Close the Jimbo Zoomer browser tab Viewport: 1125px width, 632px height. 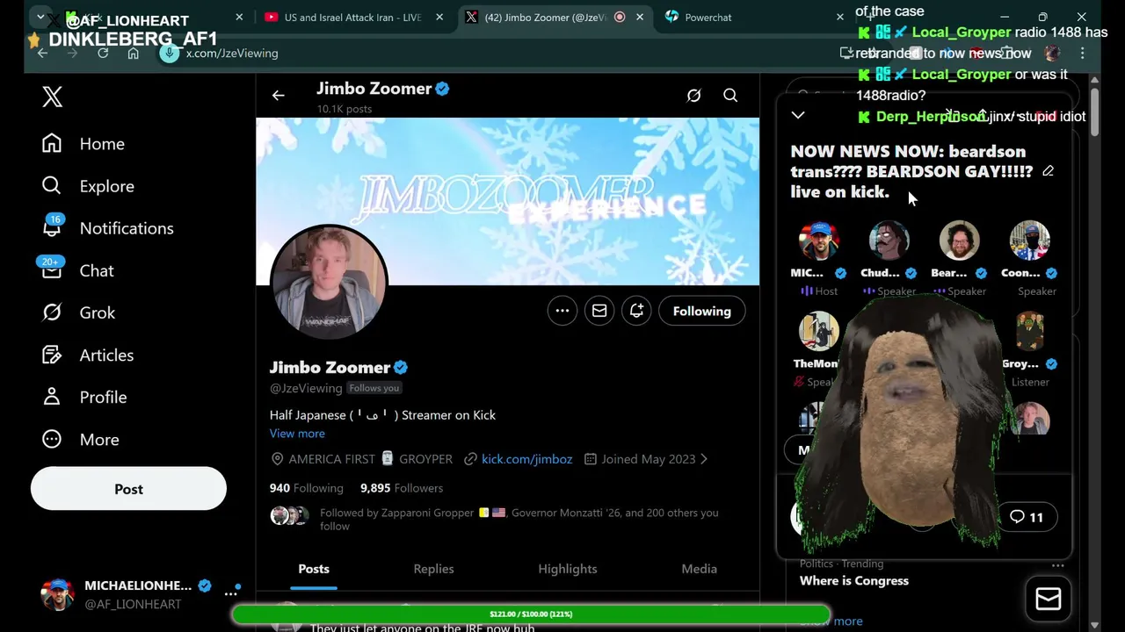(640, 18)
